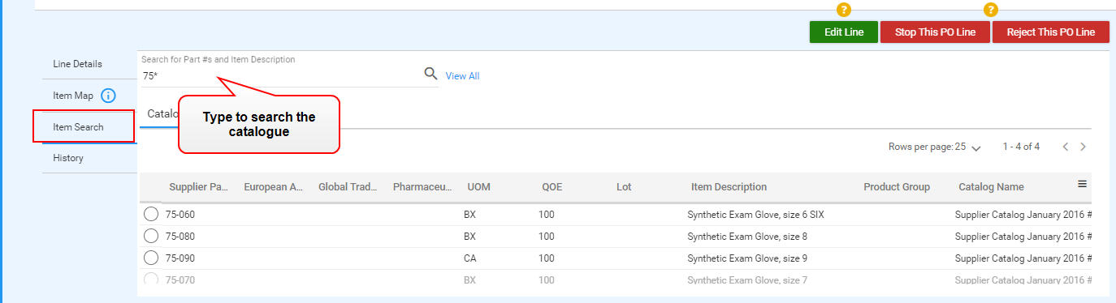Sort by Global Trade column header
Image resolution: width=1116 pixels, height=303 pixels.
348,187
